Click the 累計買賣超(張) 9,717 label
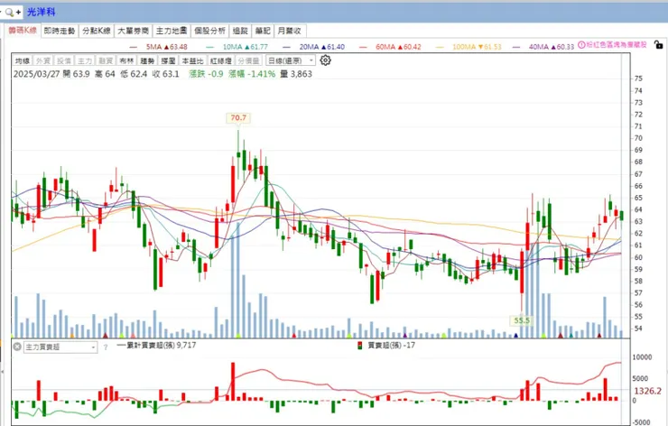The image size is (668, 426). (x=161, y=345)
